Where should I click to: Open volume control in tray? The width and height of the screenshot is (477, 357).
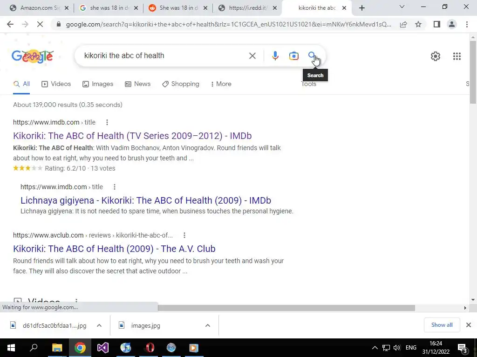tap(397, 348)
